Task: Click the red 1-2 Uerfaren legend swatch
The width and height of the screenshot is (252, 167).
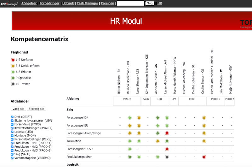Action: click(13, 60)
